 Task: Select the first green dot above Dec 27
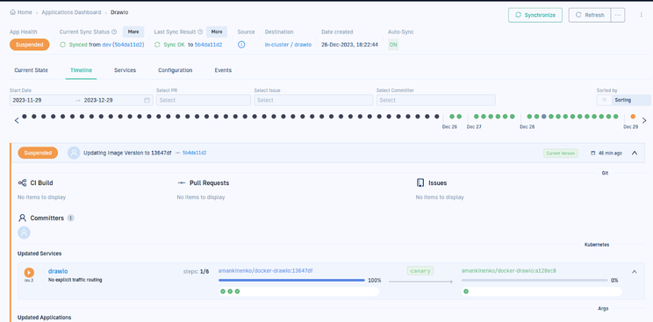coord(477,117)
